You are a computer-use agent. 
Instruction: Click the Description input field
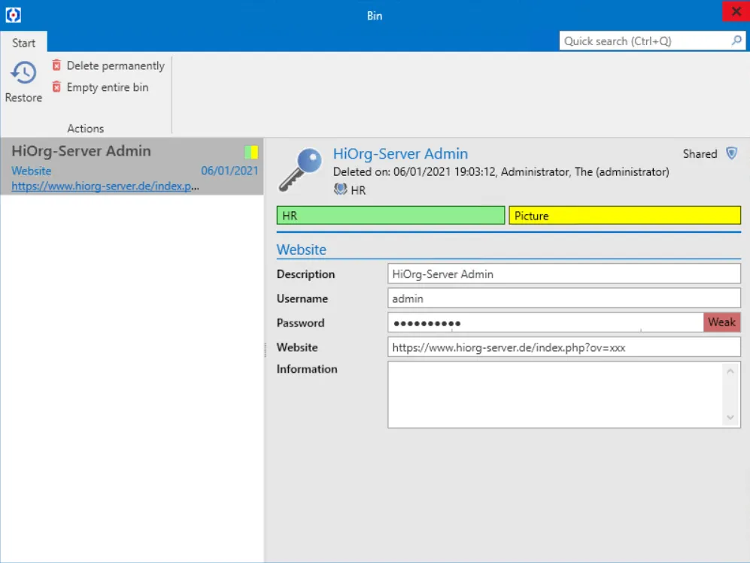[x=564, y=274]
